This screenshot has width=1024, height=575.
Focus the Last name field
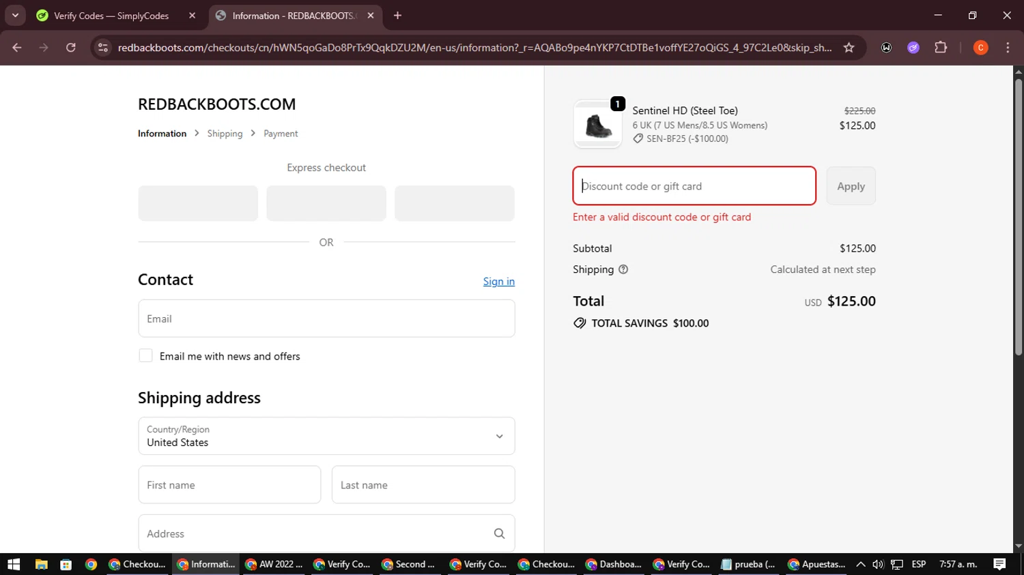[423, 485]
